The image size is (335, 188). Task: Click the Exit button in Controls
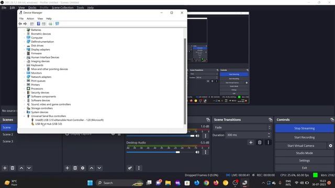(x=304, y=168)
